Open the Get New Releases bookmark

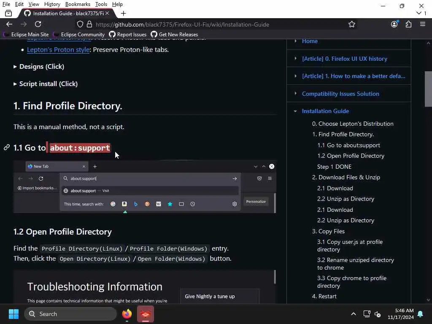174,35
